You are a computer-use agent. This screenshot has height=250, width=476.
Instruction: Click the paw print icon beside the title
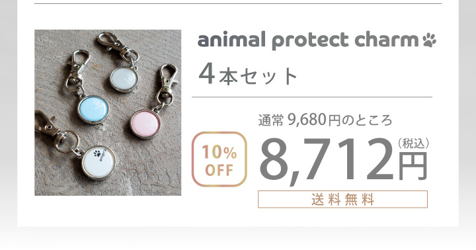click(x=429, y=40)
